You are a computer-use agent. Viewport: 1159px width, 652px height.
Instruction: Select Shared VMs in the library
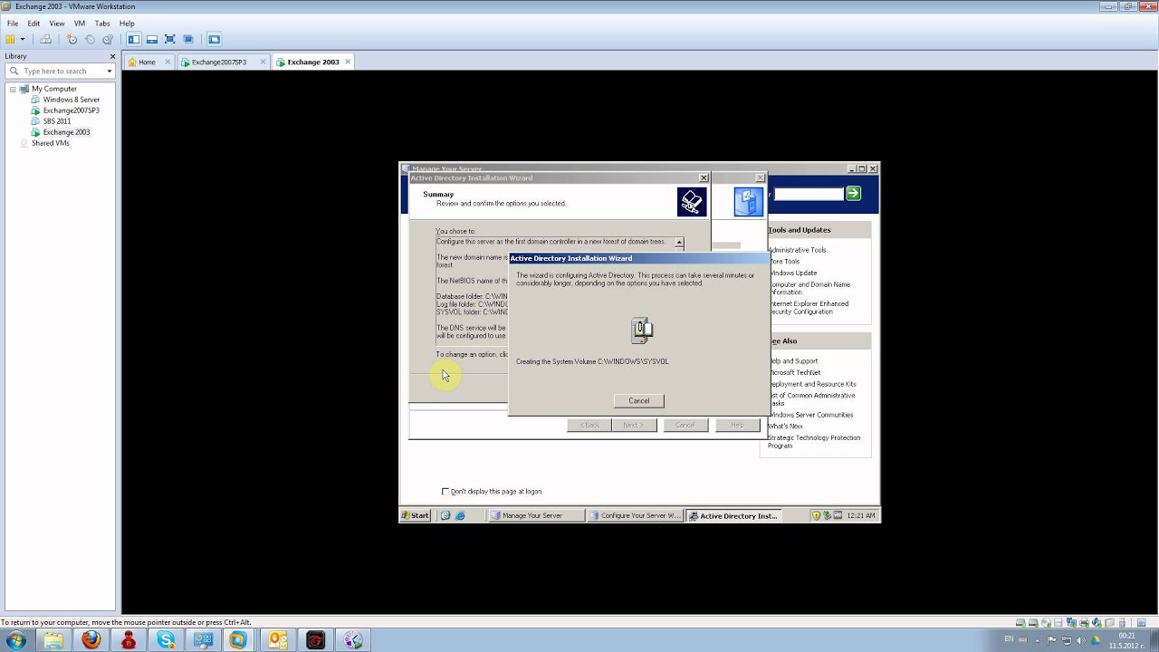(x=50, y=143)
